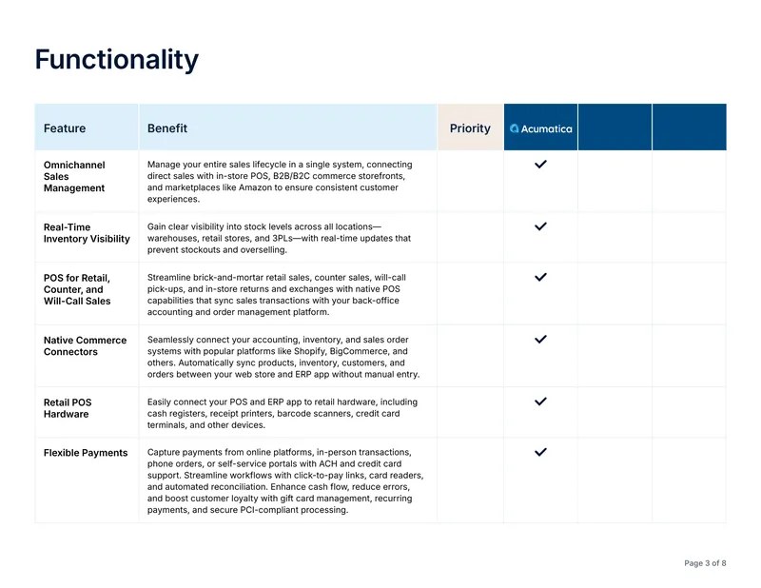
Task: Click the Acumatica logo in header
Action: pos(540,128)
